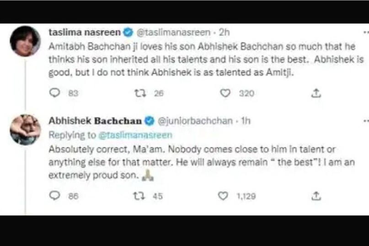This screenshot has width=369, height=246.
Task: Open the 2h timestamp of Taslima's tweet
Action: pos(224,32)
